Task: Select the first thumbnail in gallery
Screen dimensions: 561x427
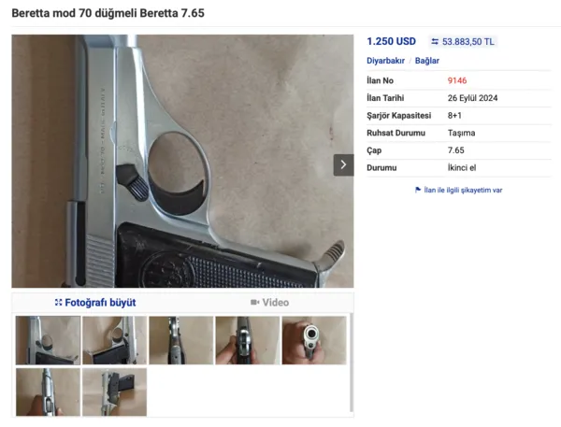Action: coord(48,340)
